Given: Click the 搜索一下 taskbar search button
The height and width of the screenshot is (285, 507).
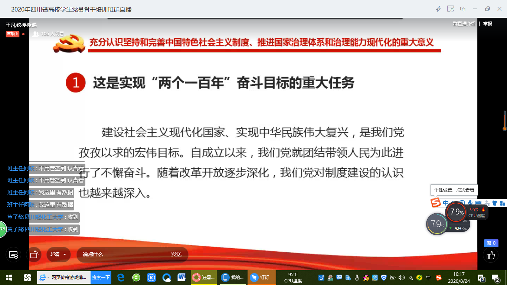Looking at the screenshot, I should (101, 278).
